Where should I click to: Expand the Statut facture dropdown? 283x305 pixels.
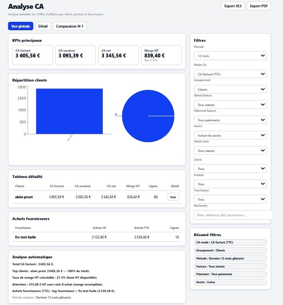230,104
